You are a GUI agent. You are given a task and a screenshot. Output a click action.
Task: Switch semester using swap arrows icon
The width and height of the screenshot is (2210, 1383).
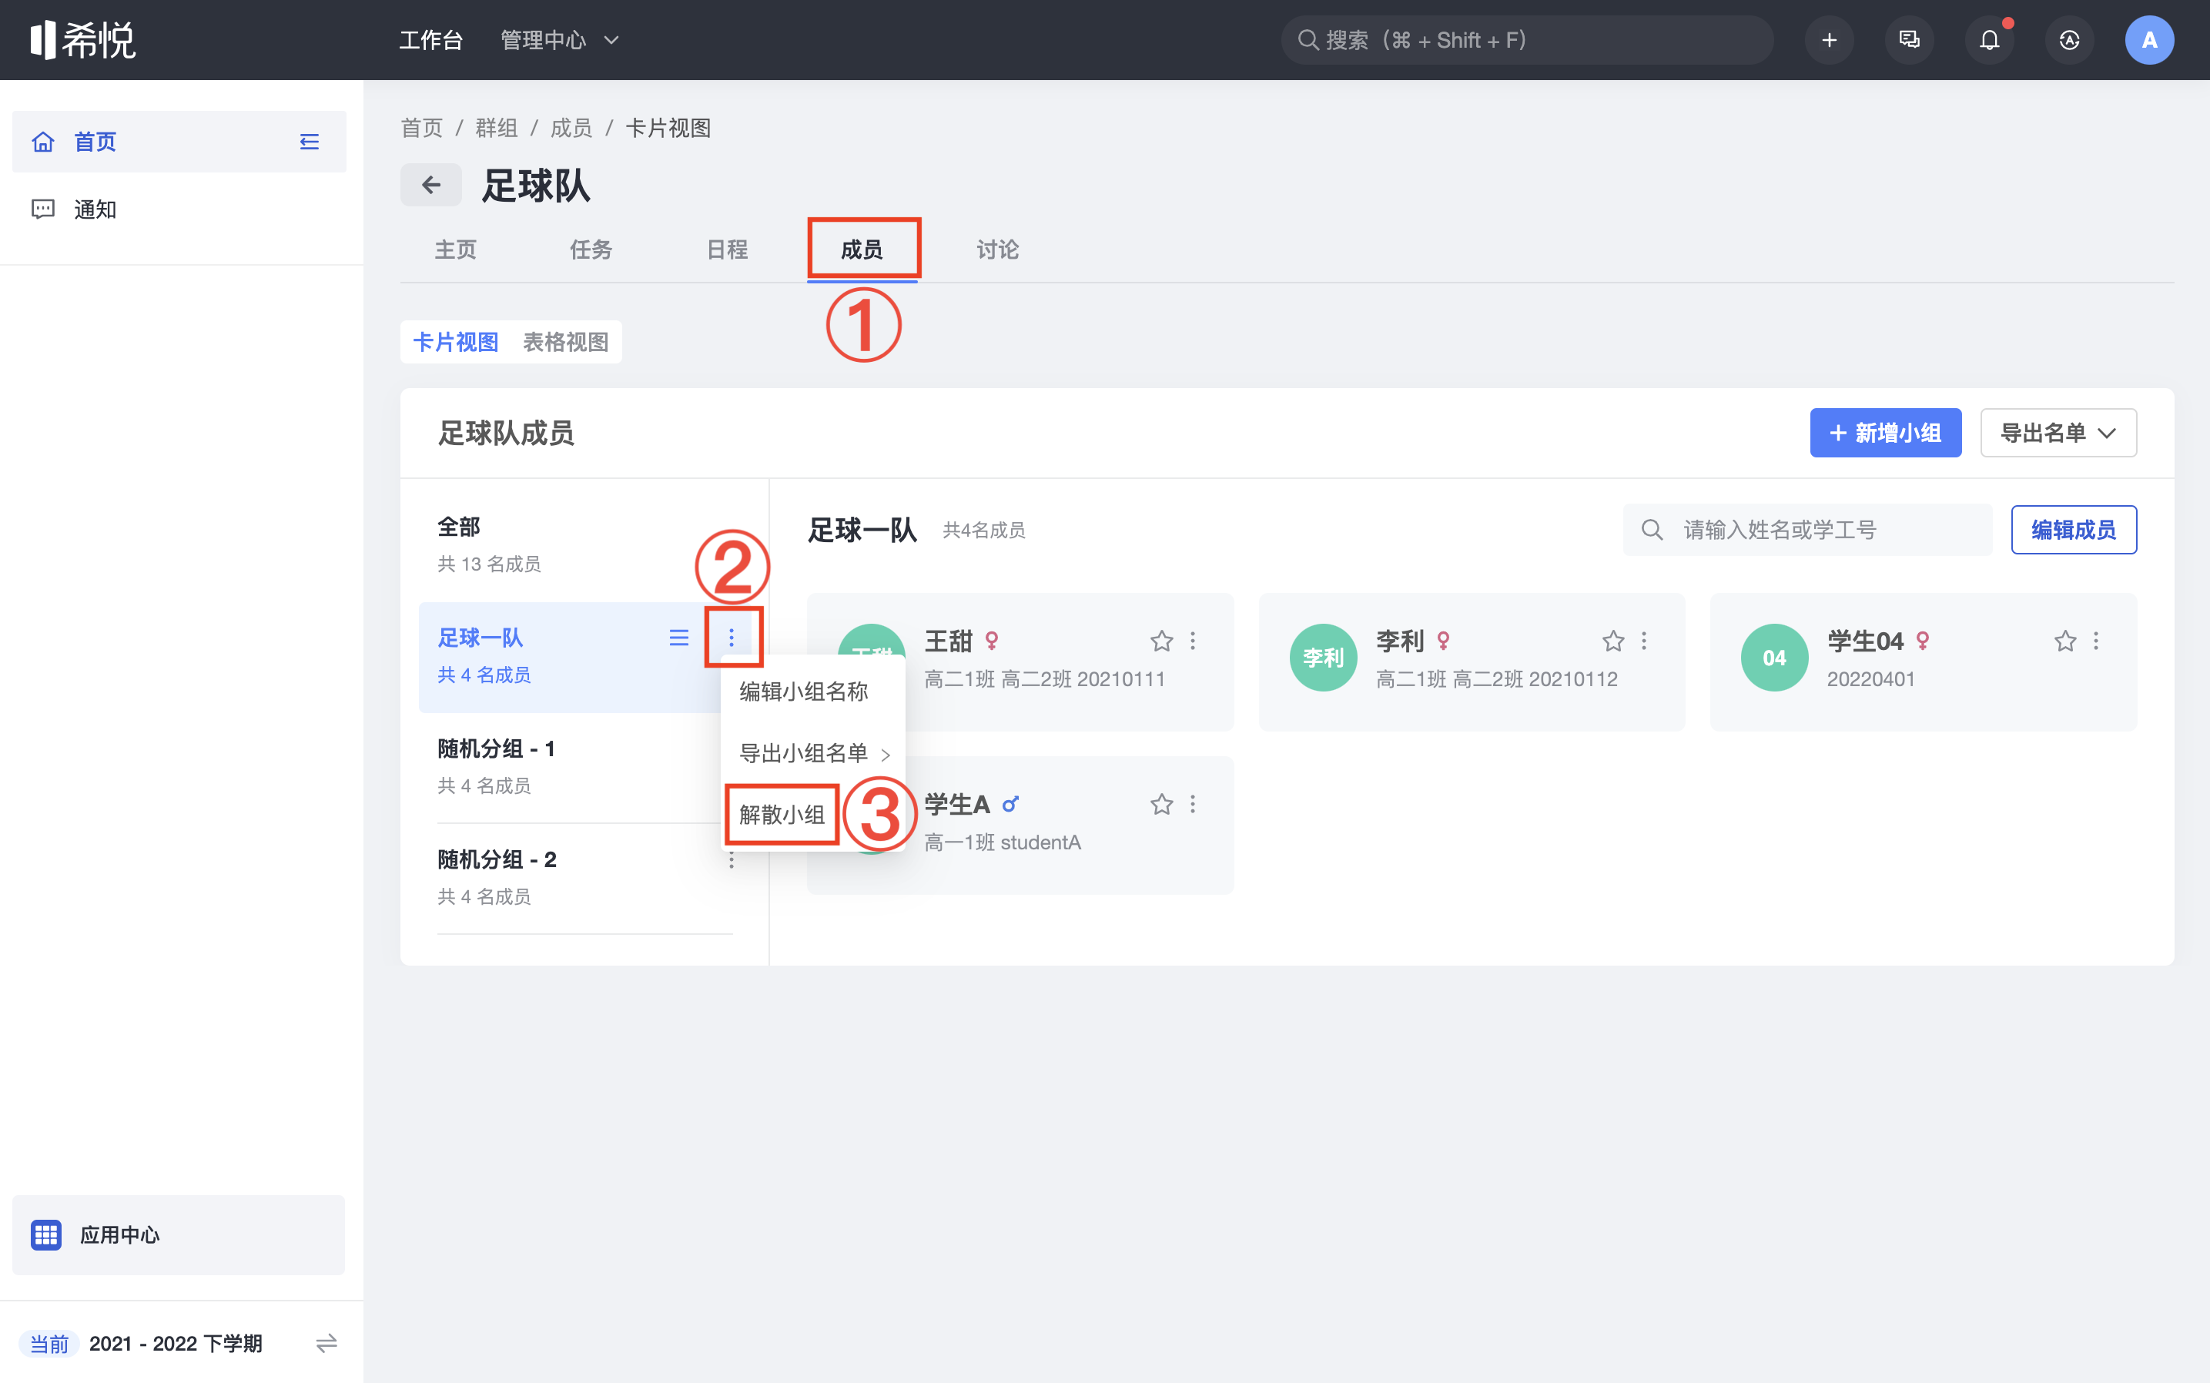point(326,1343)
